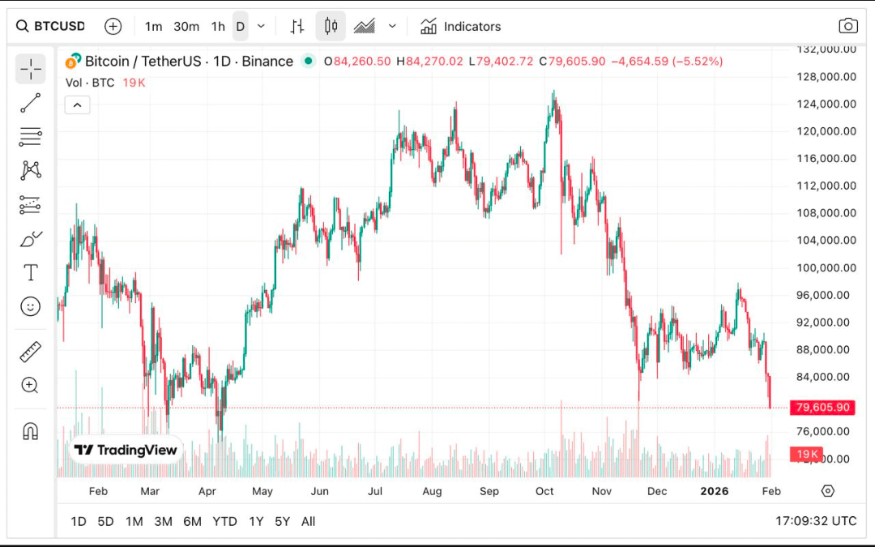875x547 pixels.
Task: Switch chart to area style
Action: pyautogui.click(x=365, y=26)
